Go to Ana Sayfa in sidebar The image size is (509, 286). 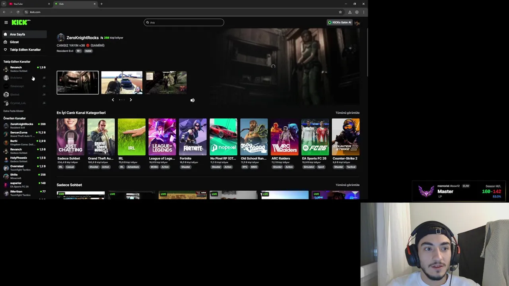(24, 34)
